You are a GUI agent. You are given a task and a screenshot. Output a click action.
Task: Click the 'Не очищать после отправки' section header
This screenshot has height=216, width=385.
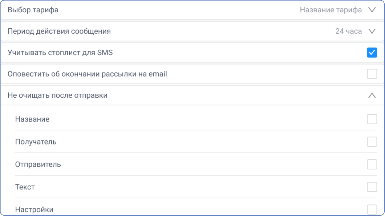pyautogui.click(x=192, y=95)
